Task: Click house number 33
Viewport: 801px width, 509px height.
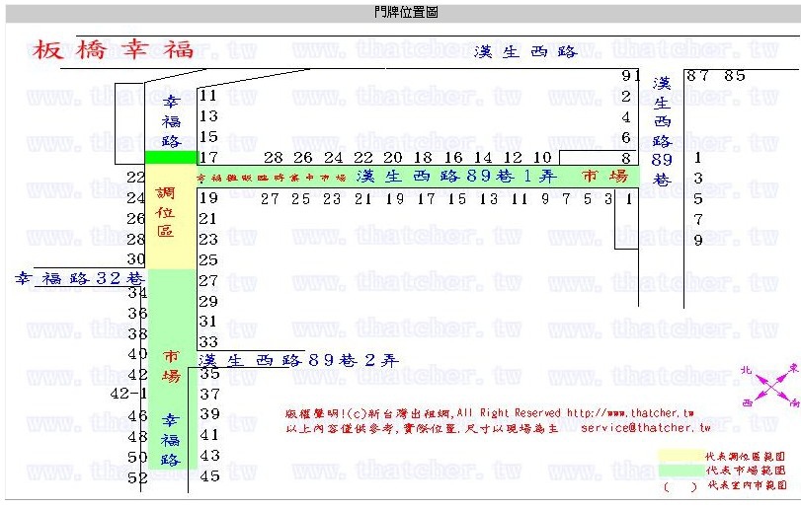Action: pyautogui.click(x=208, y=341)
